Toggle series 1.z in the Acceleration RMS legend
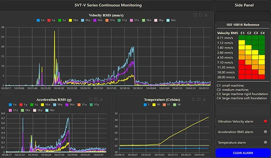This screenshot has height=158, width=271. tap(34, 105)
